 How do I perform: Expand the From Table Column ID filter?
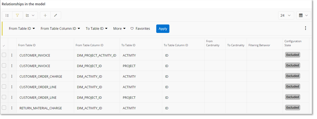pyautogui.click(x=60, y=28)
